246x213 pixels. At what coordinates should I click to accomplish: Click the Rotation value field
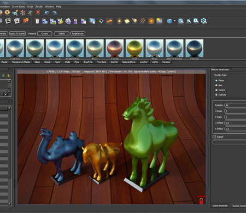[235, 105]
